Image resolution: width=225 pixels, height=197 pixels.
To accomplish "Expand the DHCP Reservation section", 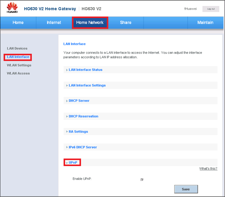I will [83, 116].
